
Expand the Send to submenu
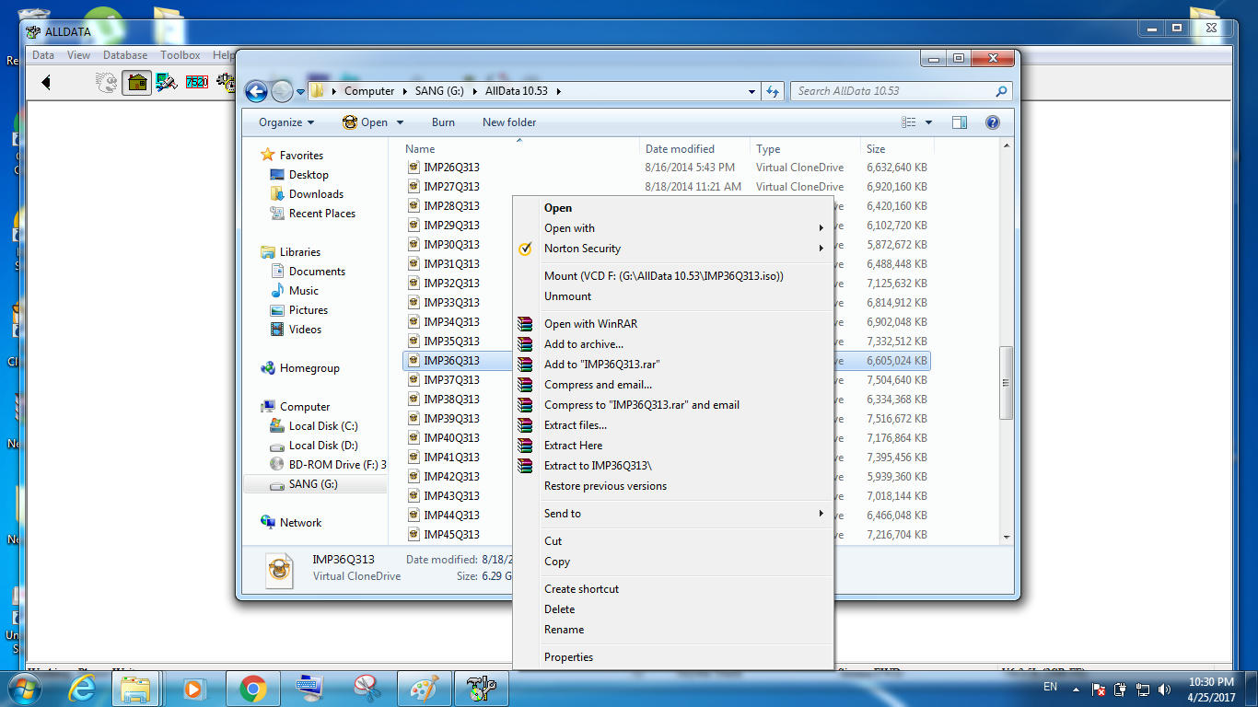pyautogui.click(x=821, y=514)
